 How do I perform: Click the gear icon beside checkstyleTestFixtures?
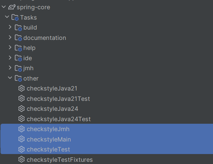pos(21,160)
